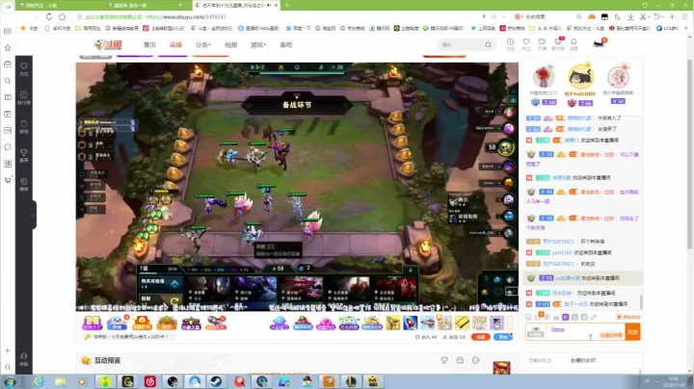
Task: Click the left top-fan avatar
Action: [544, 77]
